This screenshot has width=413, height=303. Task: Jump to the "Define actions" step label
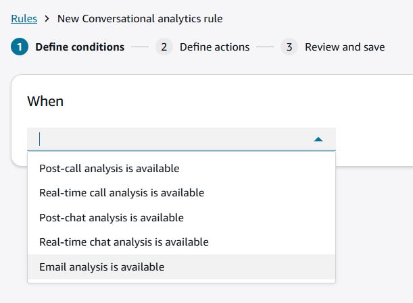click(214, 47)
